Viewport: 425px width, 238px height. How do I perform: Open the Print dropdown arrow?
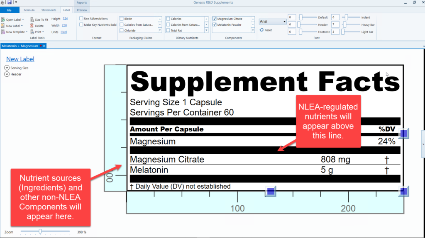43,32
